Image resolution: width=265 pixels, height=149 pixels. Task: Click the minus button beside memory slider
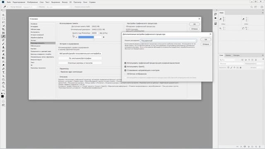(x=76, y=37)
